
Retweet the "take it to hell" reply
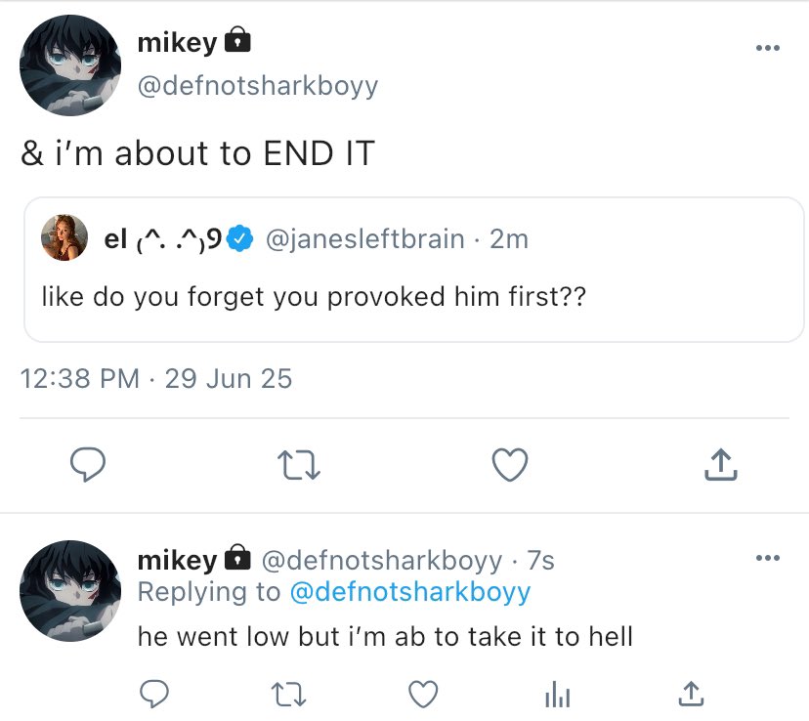pyautogui.click(x=288, y=694)
